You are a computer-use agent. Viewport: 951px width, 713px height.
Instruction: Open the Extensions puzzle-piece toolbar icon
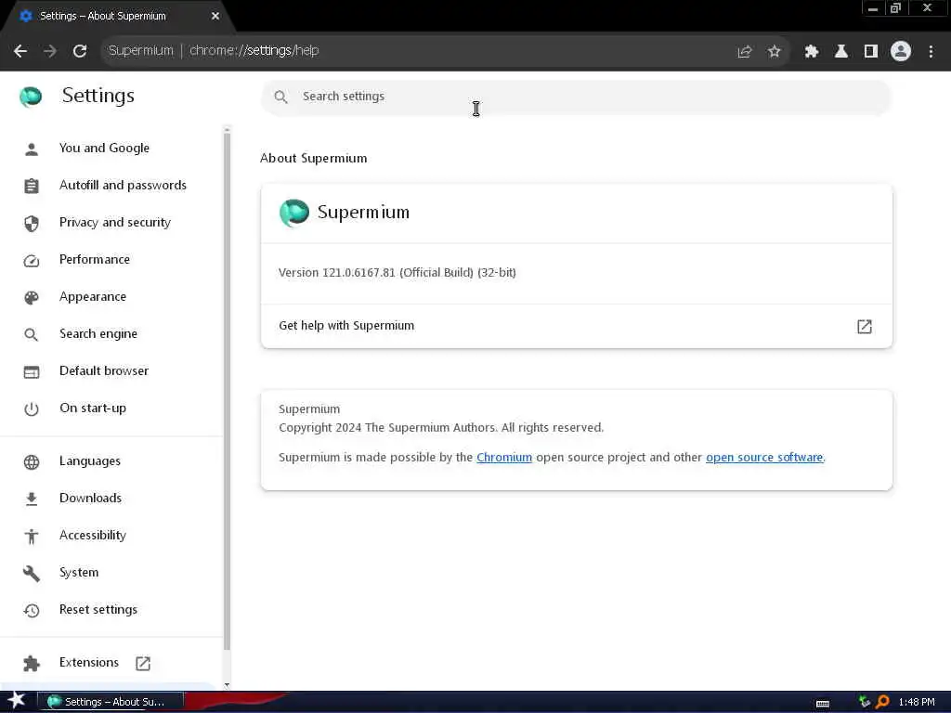812,52
